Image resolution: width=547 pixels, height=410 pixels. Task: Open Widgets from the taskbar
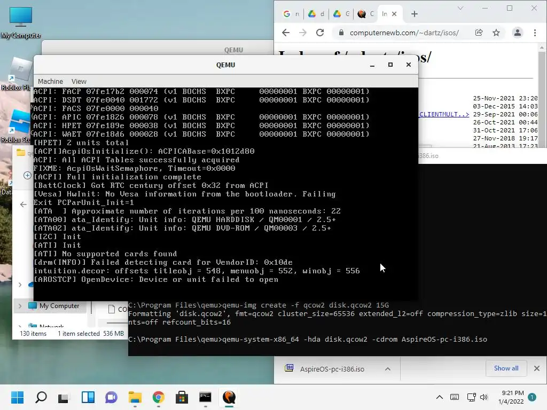click(88, 397)
